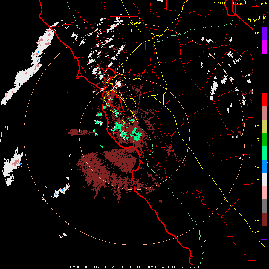
Task: Click the purple RF color swatch
Action: pyautogui.click(x=264, y=33)
